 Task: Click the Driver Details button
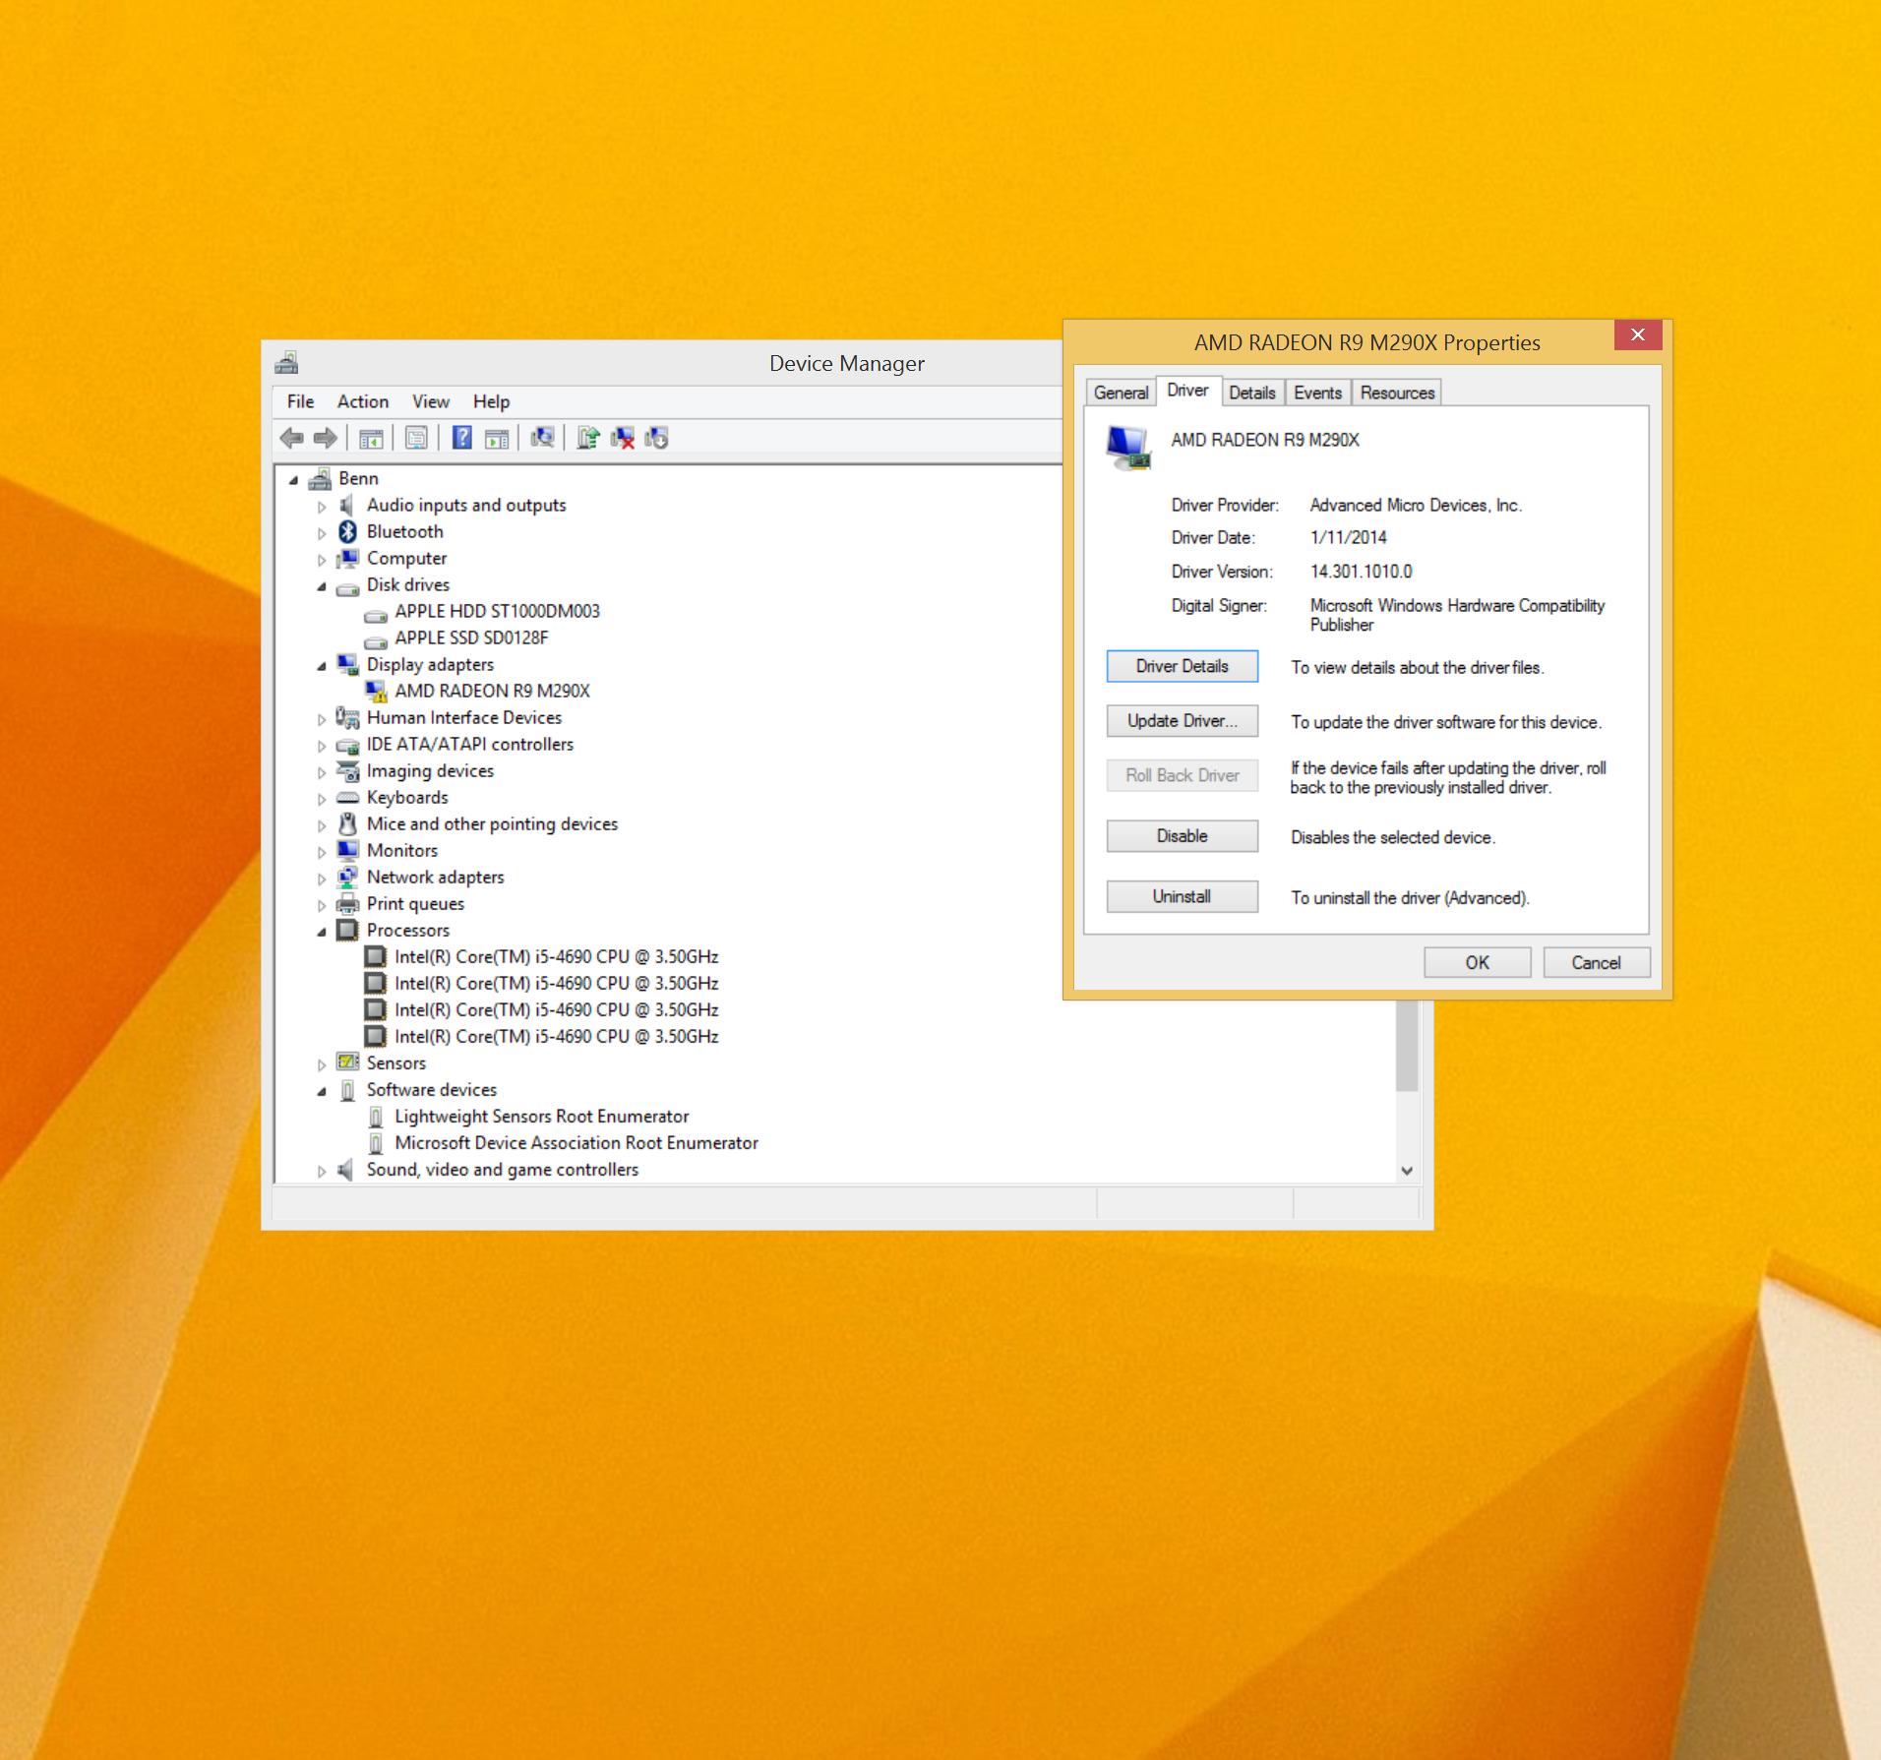pyautogui.click(x=1182, y=666)
